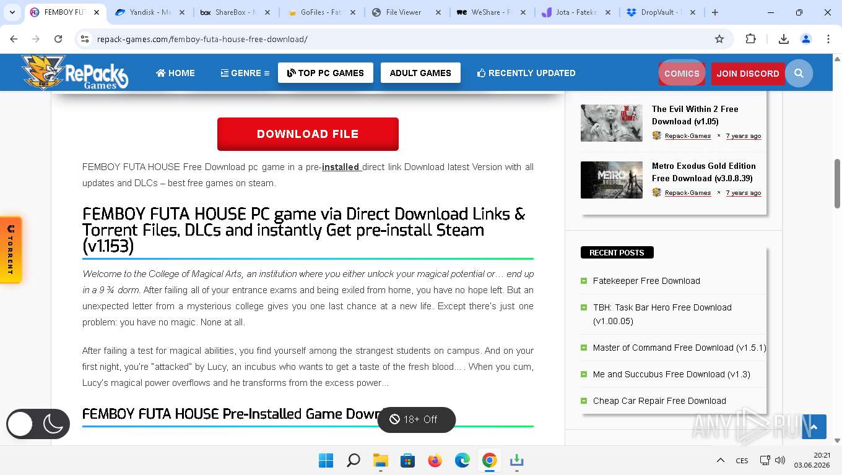
Task: Open Adult Games menu item
Action: click(x=420, y=73)
